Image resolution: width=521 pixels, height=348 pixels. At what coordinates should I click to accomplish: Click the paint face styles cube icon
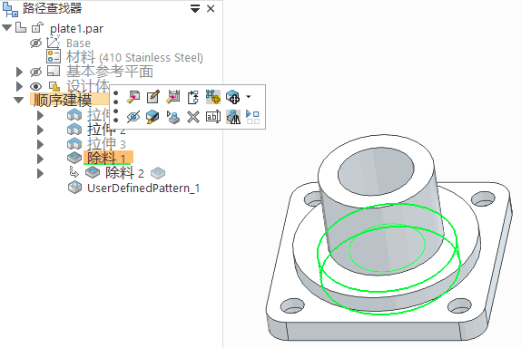(x=152, y=117)
